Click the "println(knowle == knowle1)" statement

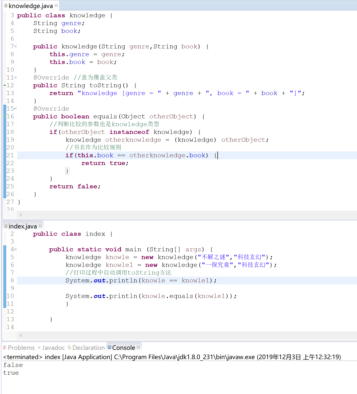coord(141,280)
